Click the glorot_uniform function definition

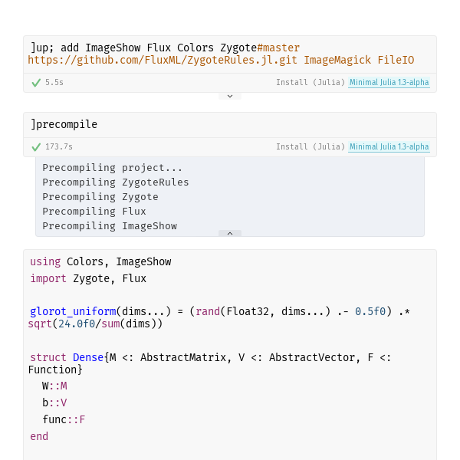(219, 317)
